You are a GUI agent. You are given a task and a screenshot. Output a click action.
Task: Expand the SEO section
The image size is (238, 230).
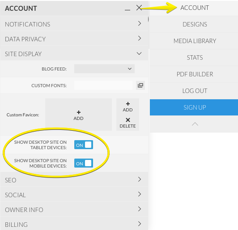coord(74,180)
